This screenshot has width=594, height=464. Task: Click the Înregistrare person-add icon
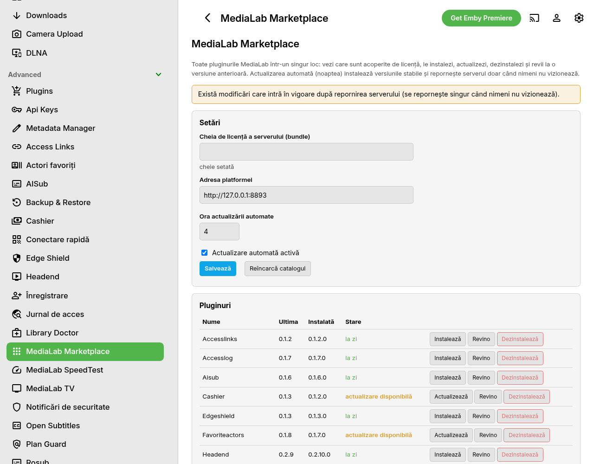click(x=17, y=296)
